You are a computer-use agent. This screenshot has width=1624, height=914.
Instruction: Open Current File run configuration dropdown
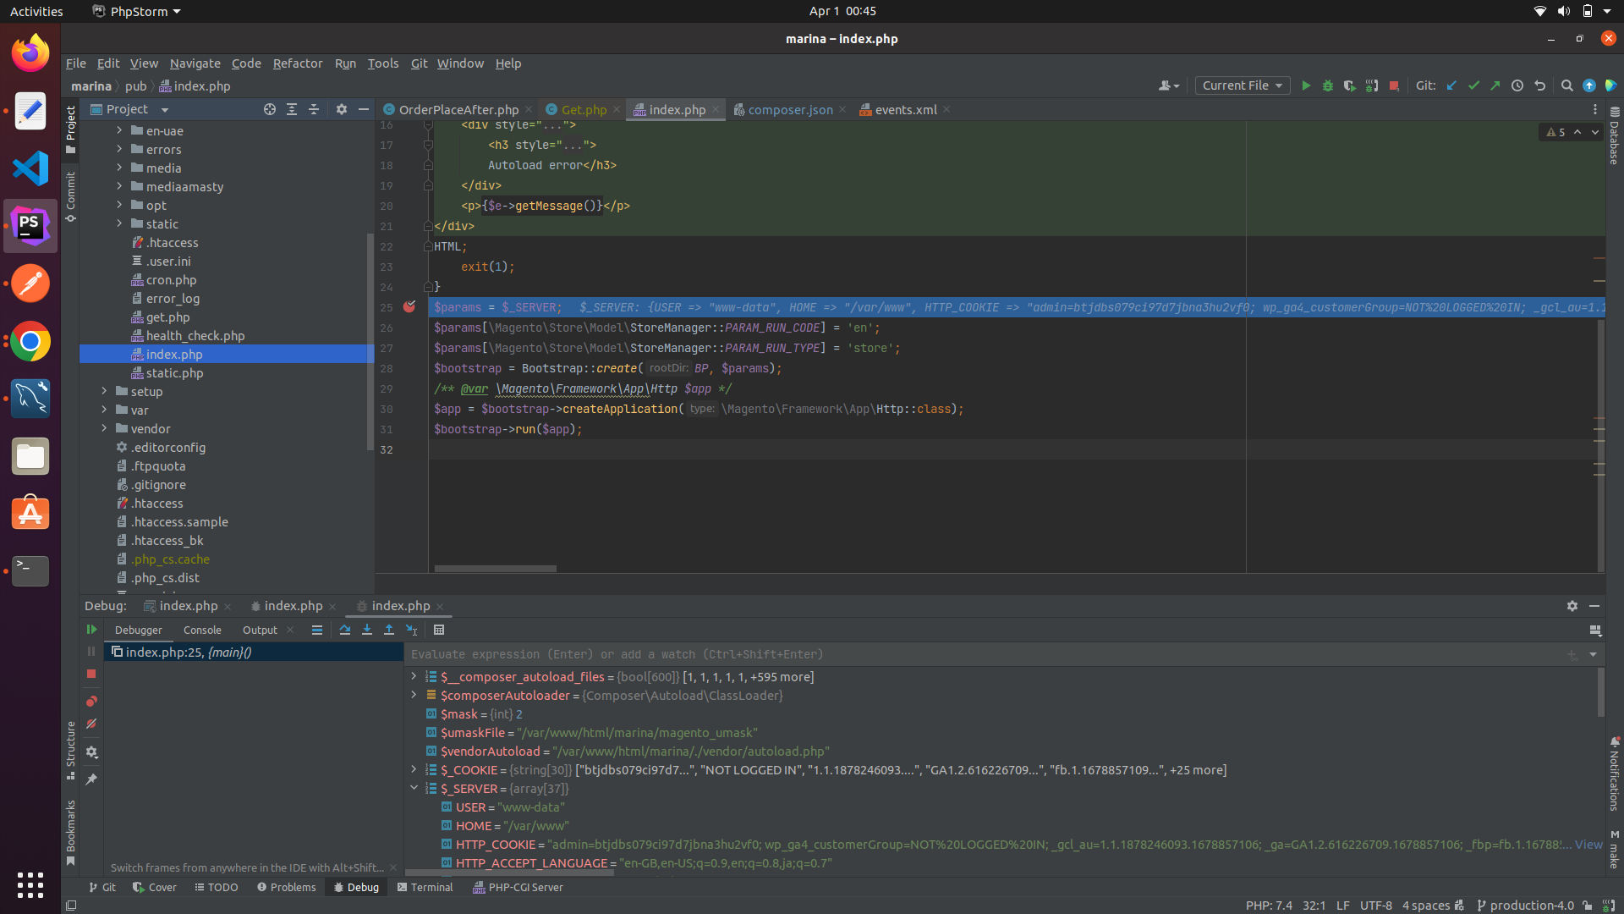[1243, 85]
